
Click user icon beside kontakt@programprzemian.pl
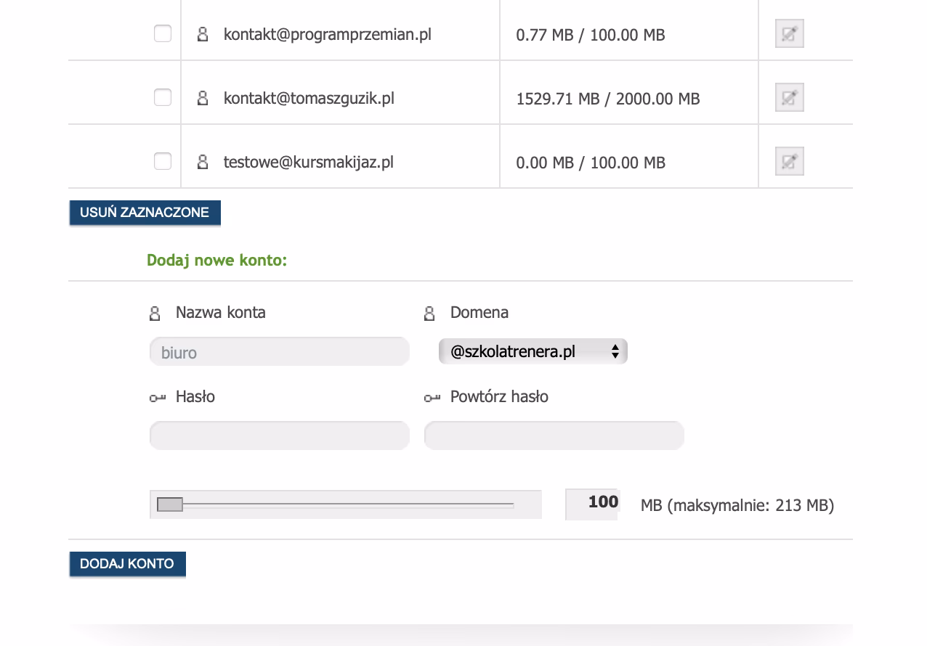pos(201,33)
